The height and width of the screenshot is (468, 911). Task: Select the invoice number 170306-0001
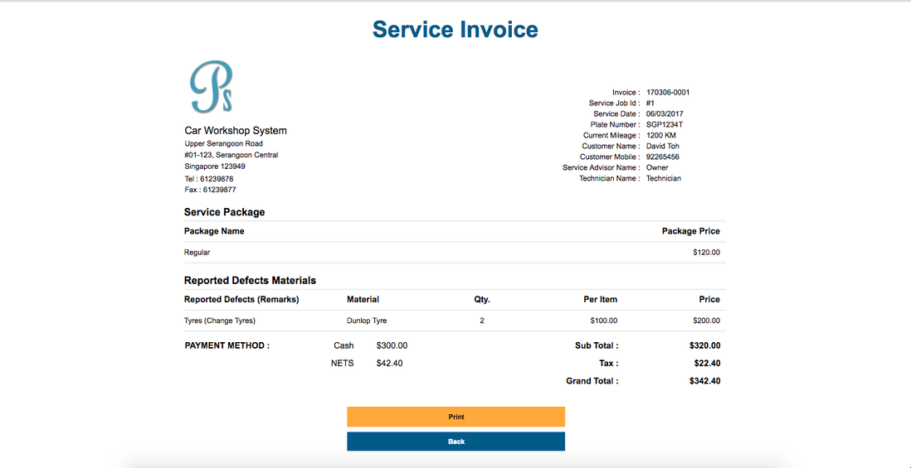[667, 93]
